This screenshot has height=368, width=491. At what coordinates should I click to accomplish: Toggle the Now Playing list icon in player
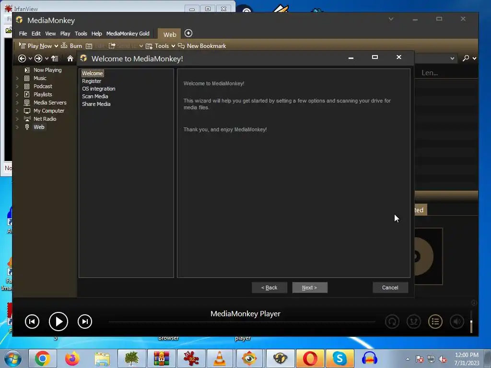tap(435, 322)
